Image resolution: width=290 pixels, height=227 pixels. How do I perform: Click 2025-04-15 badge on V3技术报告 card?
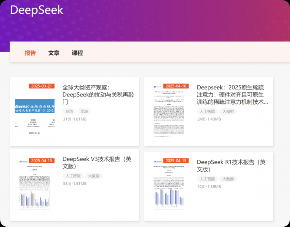pos(42,160)
